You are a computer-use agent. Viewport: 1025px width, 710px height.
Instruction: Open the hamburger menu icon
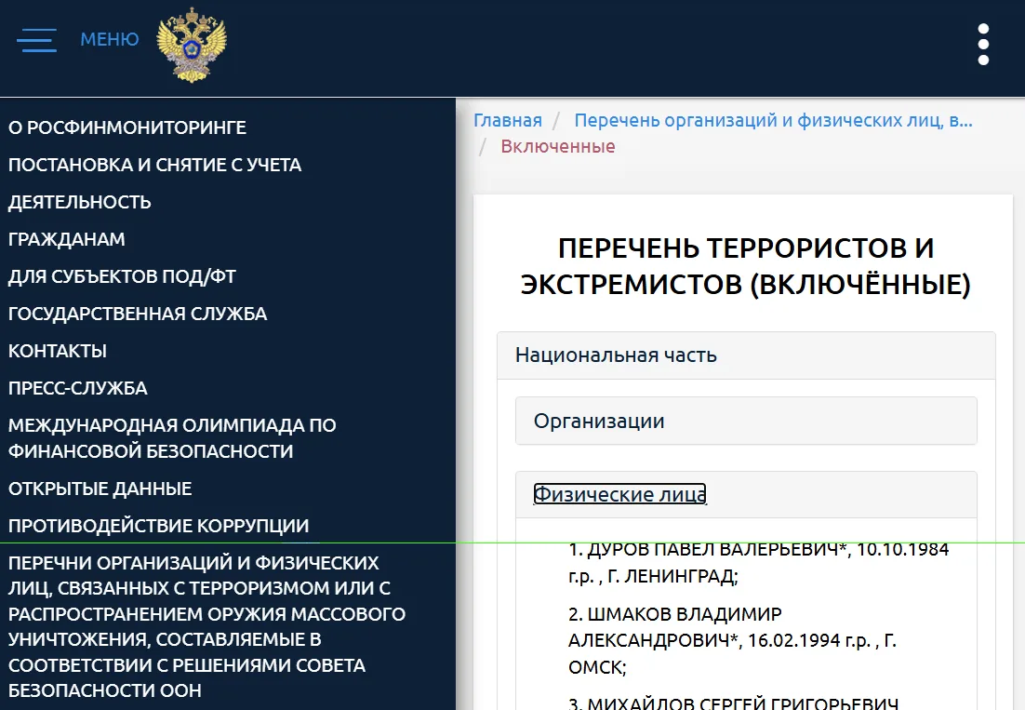coord(36,40)
